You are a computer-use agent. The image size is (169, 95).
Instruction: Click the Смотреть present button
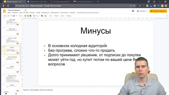click(x=142, y=11)
